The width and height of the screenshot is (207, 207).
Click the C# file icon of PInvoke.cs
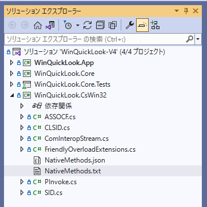pos(37,182)
